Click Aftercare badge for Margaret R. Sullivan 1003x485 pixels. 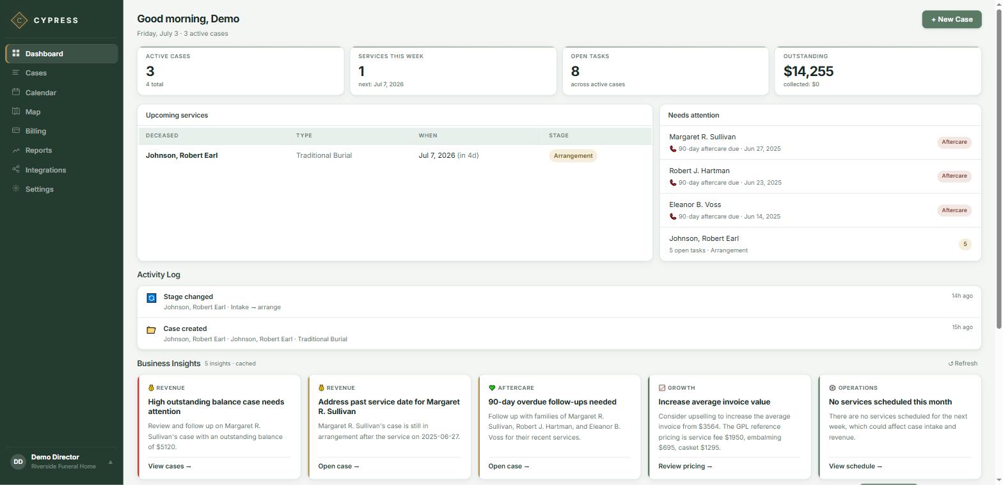click(954, 142)
